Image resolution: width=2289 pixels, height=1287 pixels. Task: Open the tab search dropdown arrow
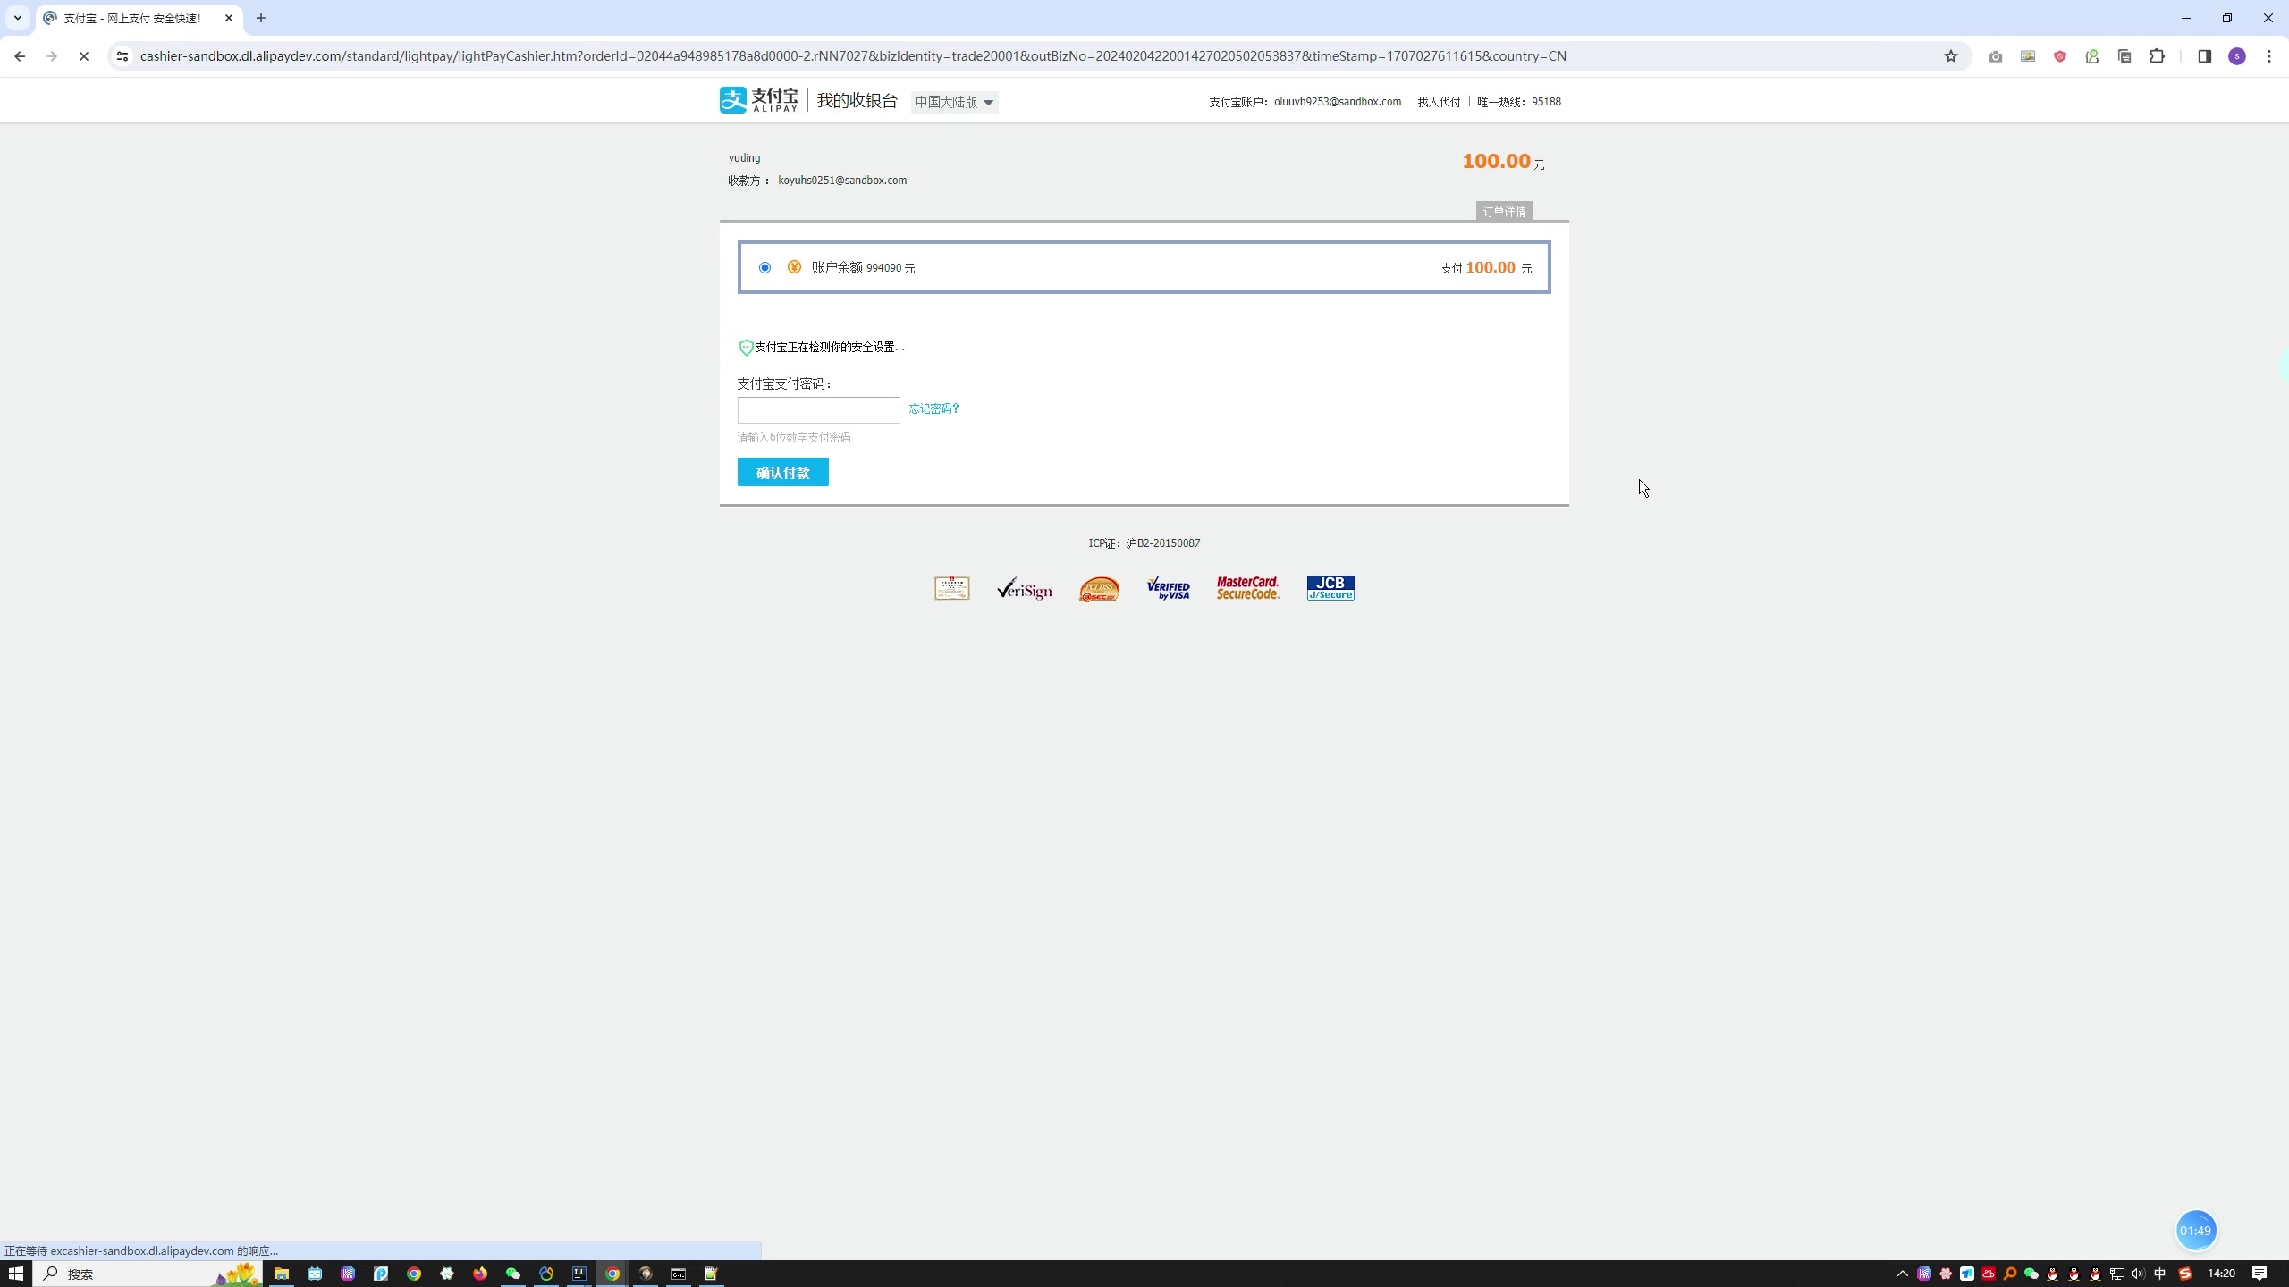[17, 18]
